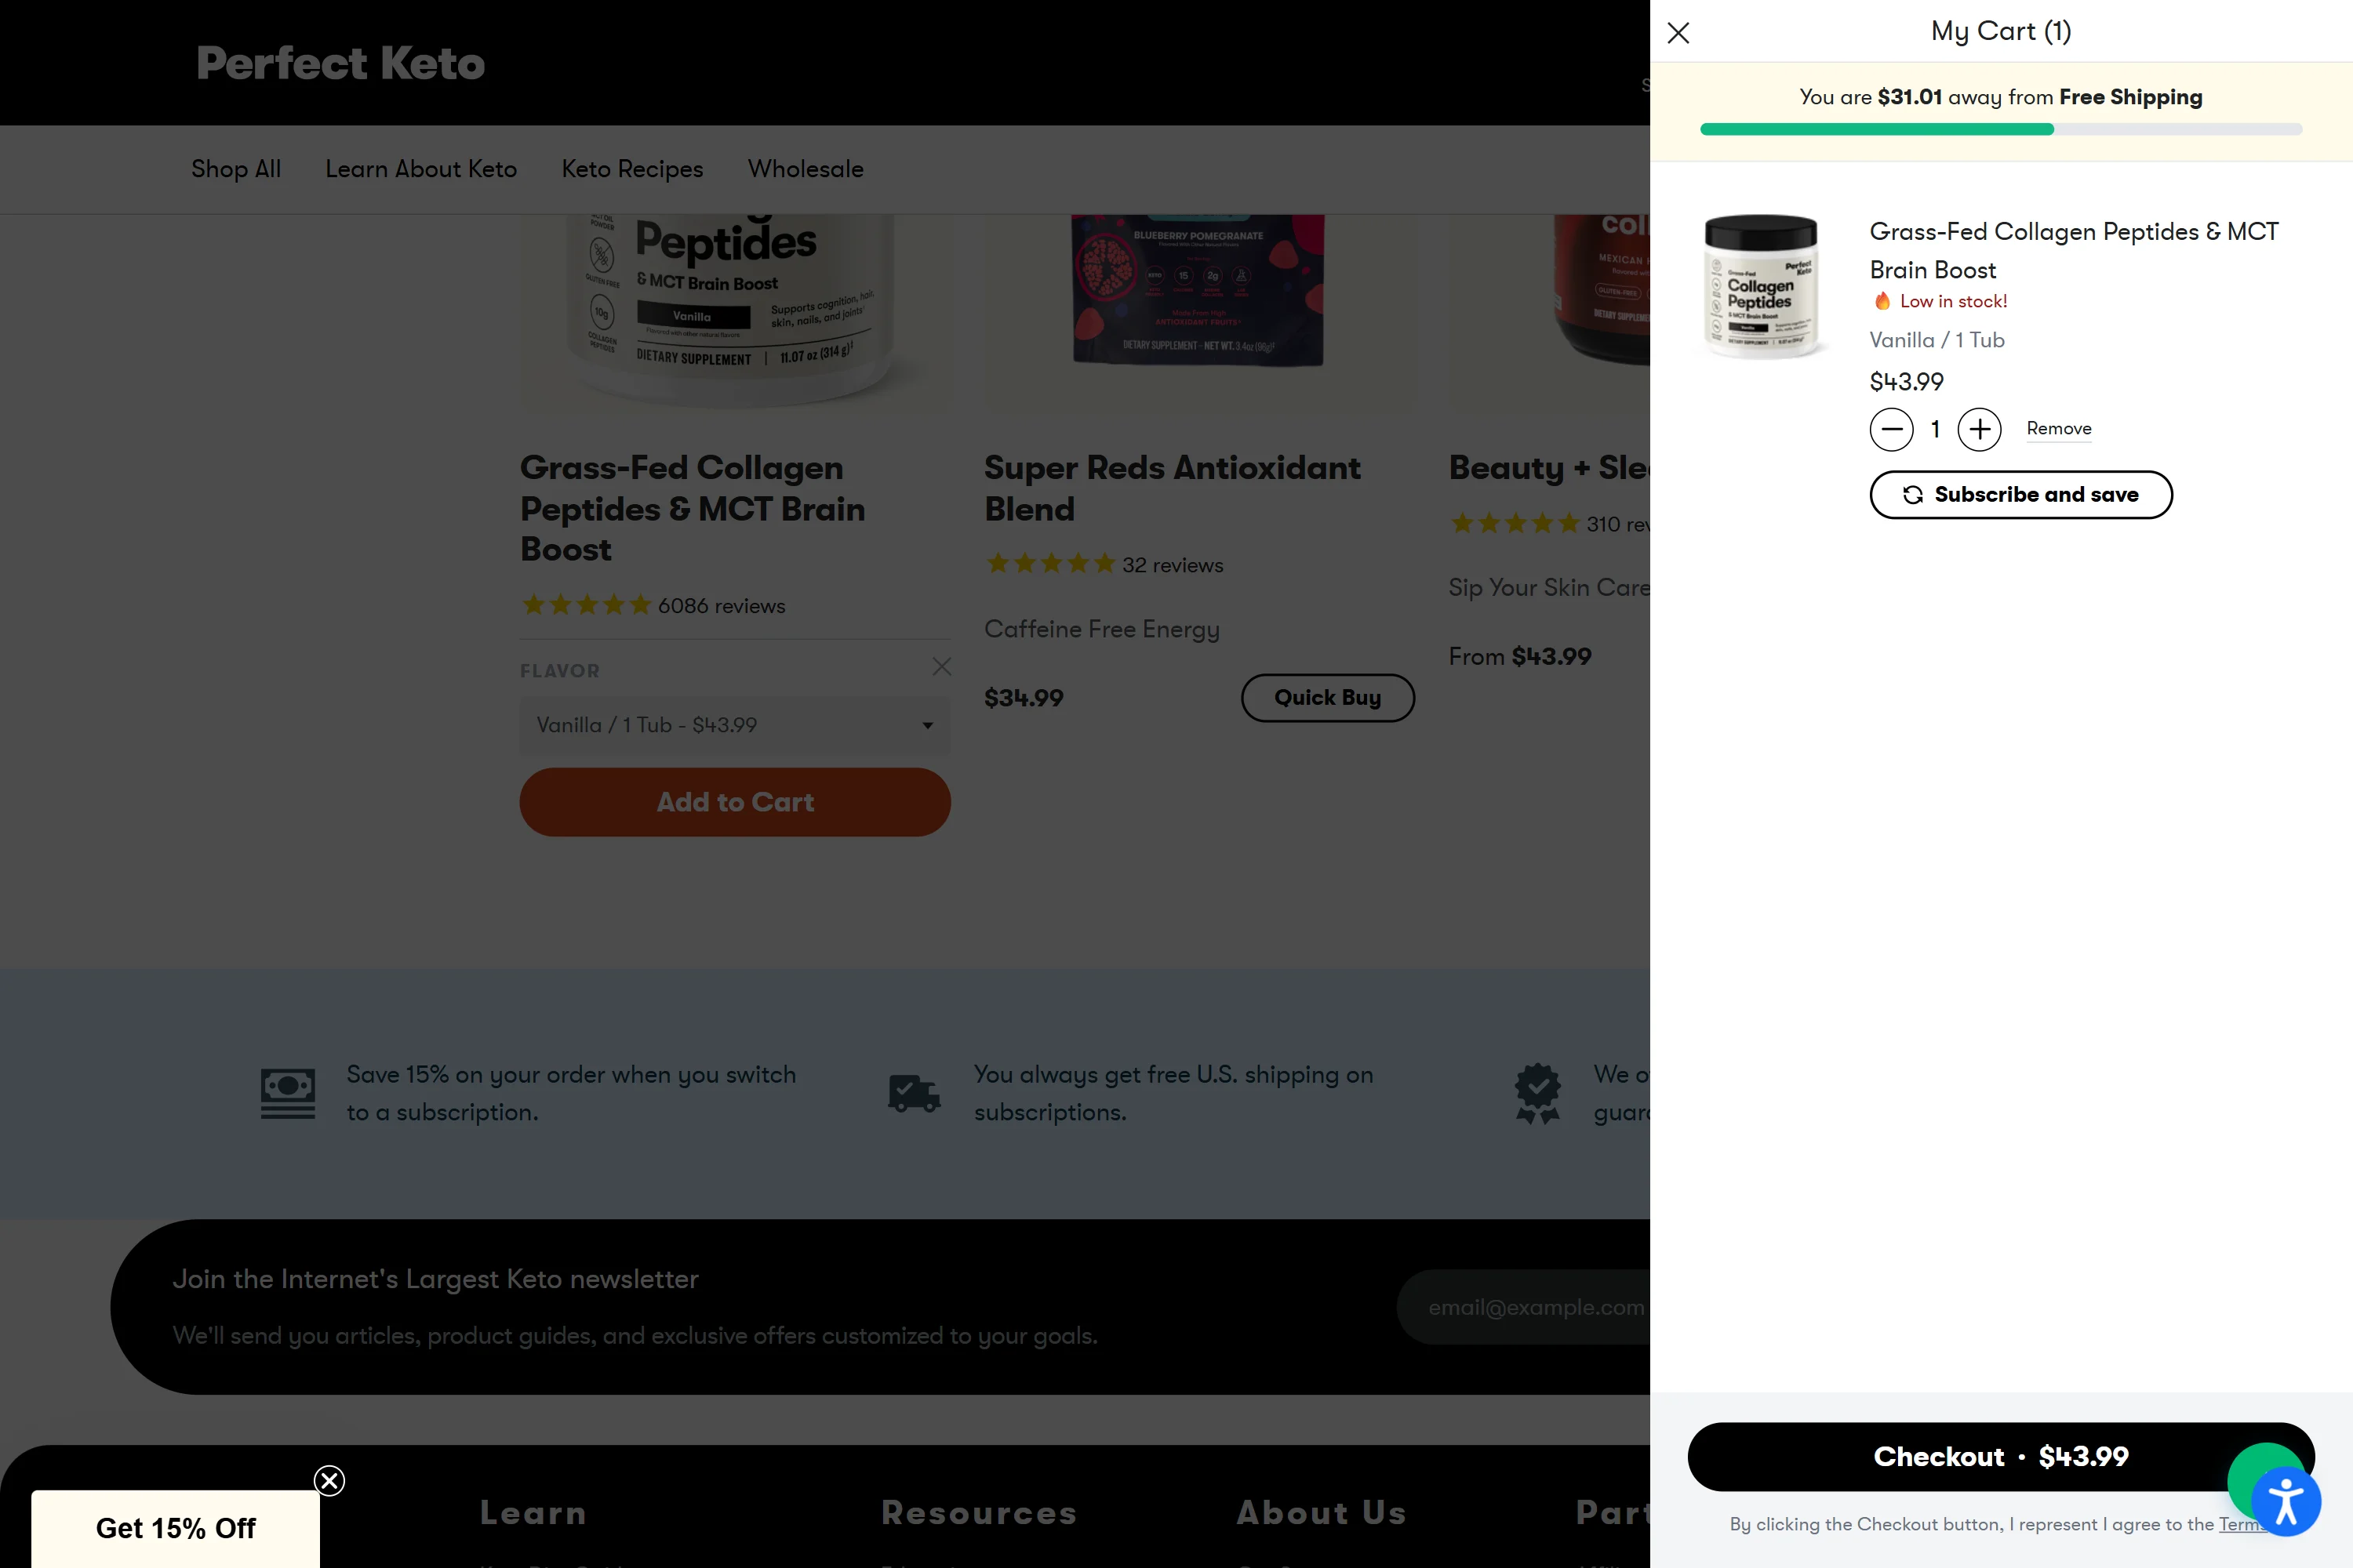
Task: Click the collagen tub thumbnail in cart
Action: 1762,286
